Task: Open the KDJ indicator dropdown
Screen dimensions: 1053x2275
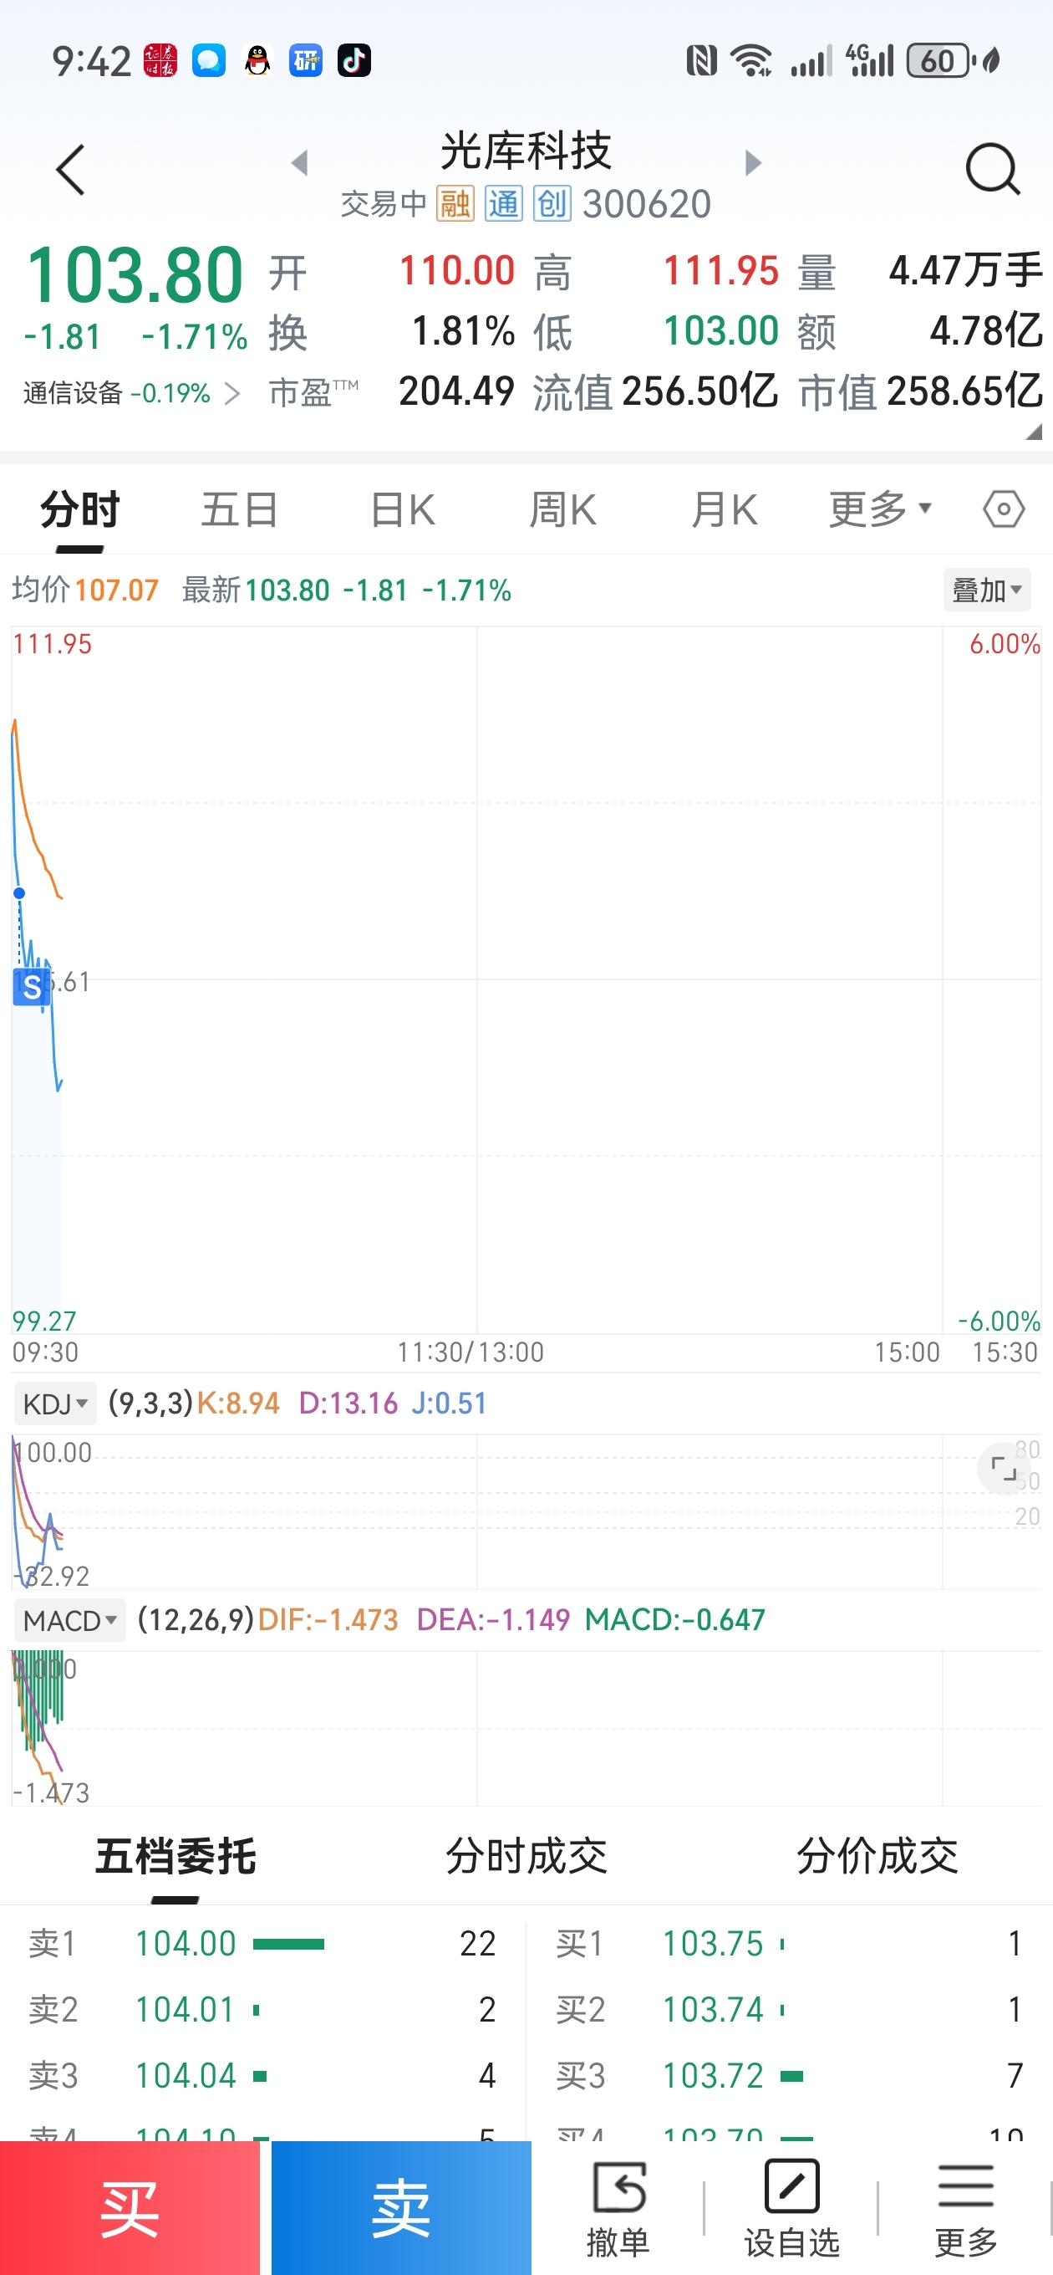Action: (x=54, y=1403)
